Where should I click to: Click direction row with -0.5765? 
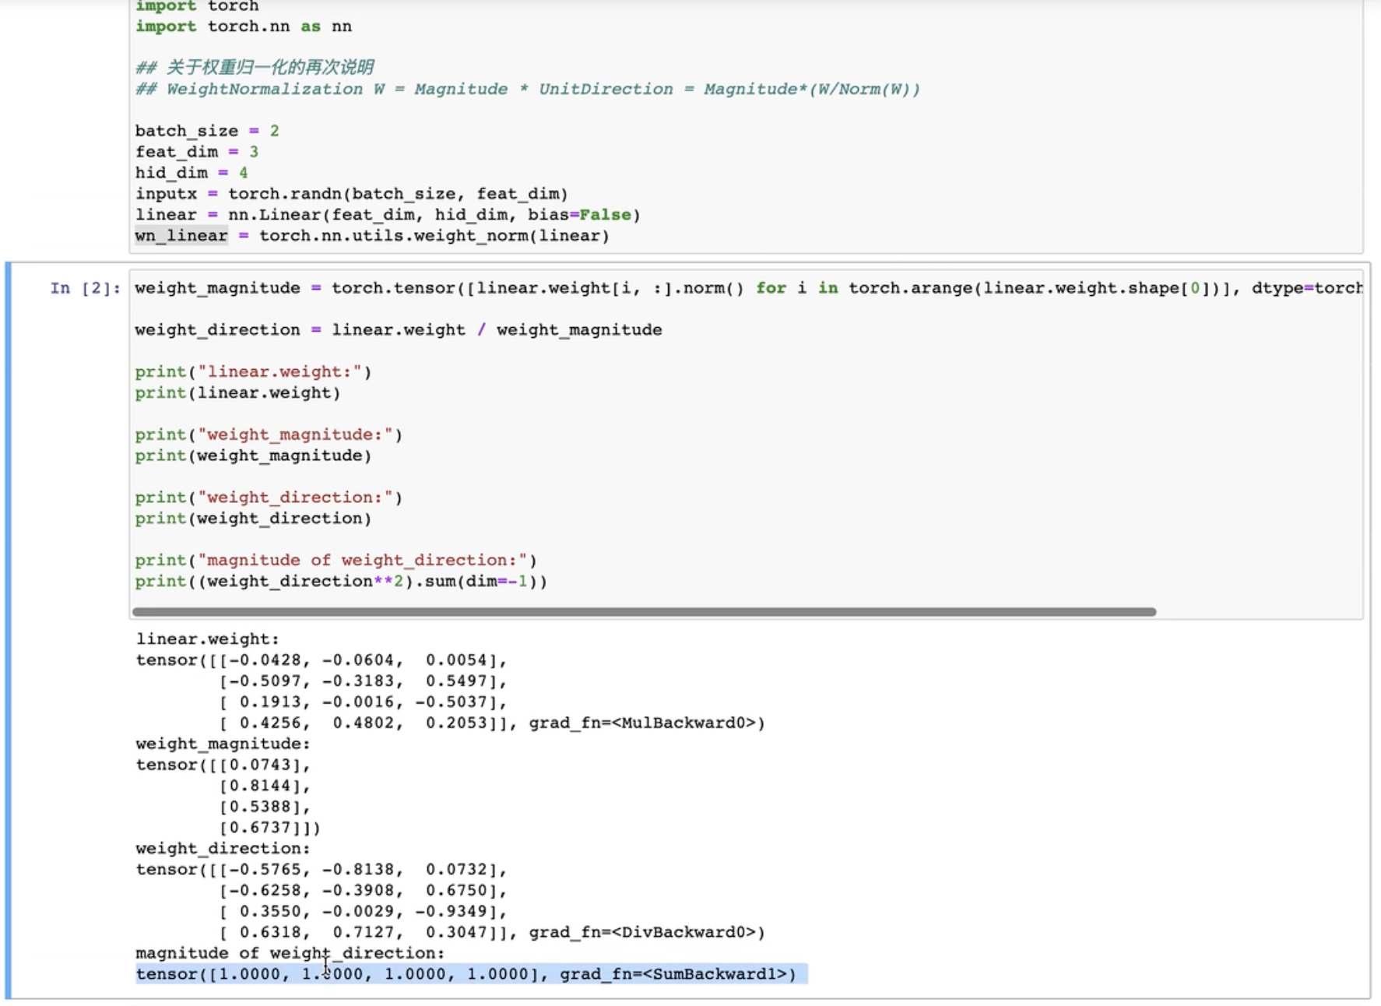coord(322,870)
